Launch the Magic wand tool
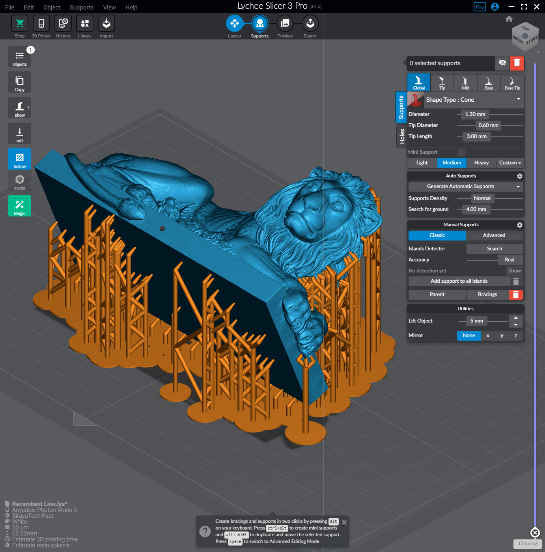The image size is (545, 552). tap(20, 206)
